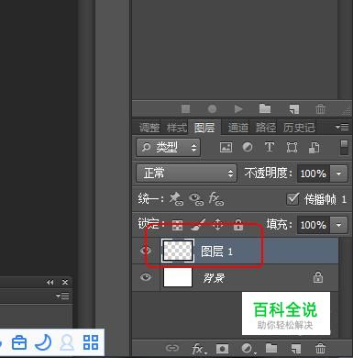Click the 图层 1 layer name
Image resolution: width=353 pixels, height=358 pixels.
point(216,252)
